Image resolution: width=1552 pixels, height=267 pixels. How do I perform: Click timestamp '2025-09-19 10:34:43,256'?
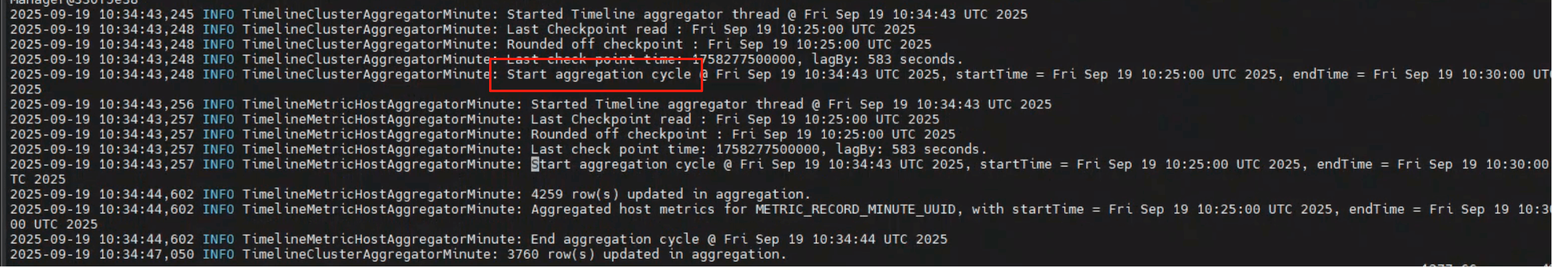tap(102, 105)
